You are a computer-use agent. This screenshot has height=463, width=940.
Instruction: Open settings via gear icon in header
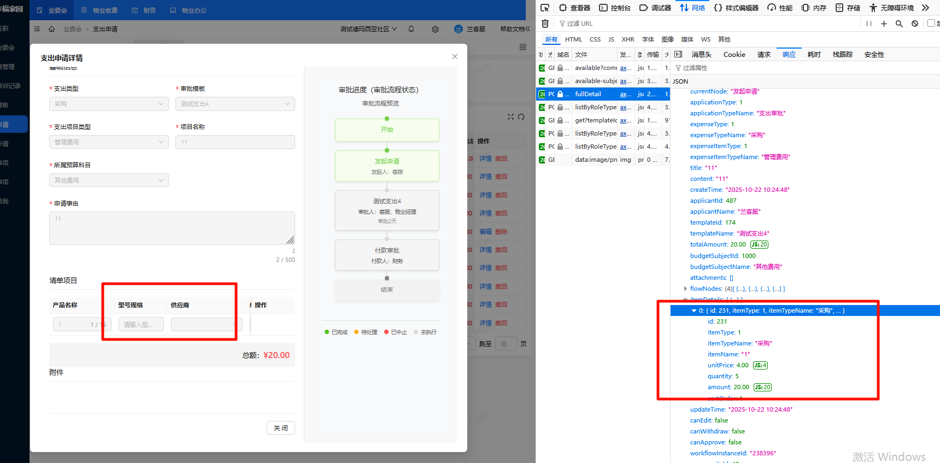[435, 29]
